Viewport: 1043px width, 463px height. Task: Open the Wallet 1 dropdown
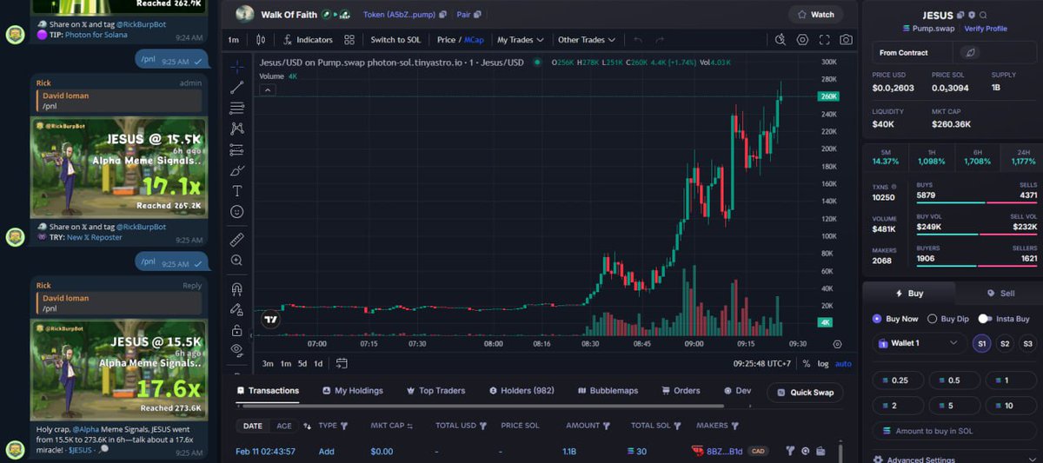pyautogui.click(x=919, y=343)
